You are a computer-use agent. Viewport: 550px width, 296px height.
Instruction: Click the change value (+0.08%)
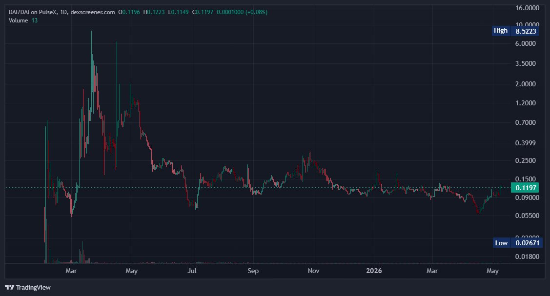point(256,12)
